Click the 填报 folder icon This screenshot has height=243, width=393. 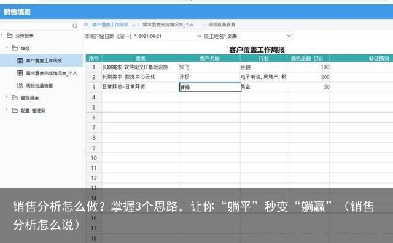[x=15, y=48]
